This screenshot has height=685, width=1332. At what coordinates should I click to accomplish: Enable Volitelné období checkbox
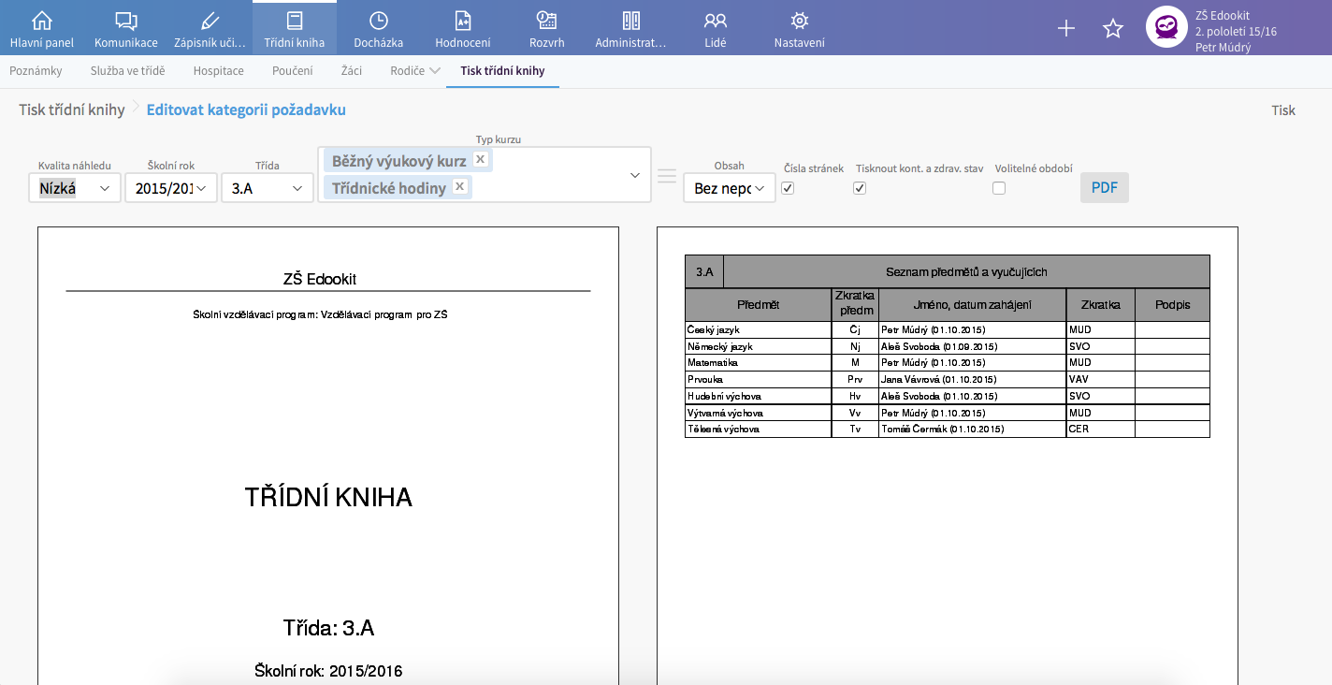999,188
